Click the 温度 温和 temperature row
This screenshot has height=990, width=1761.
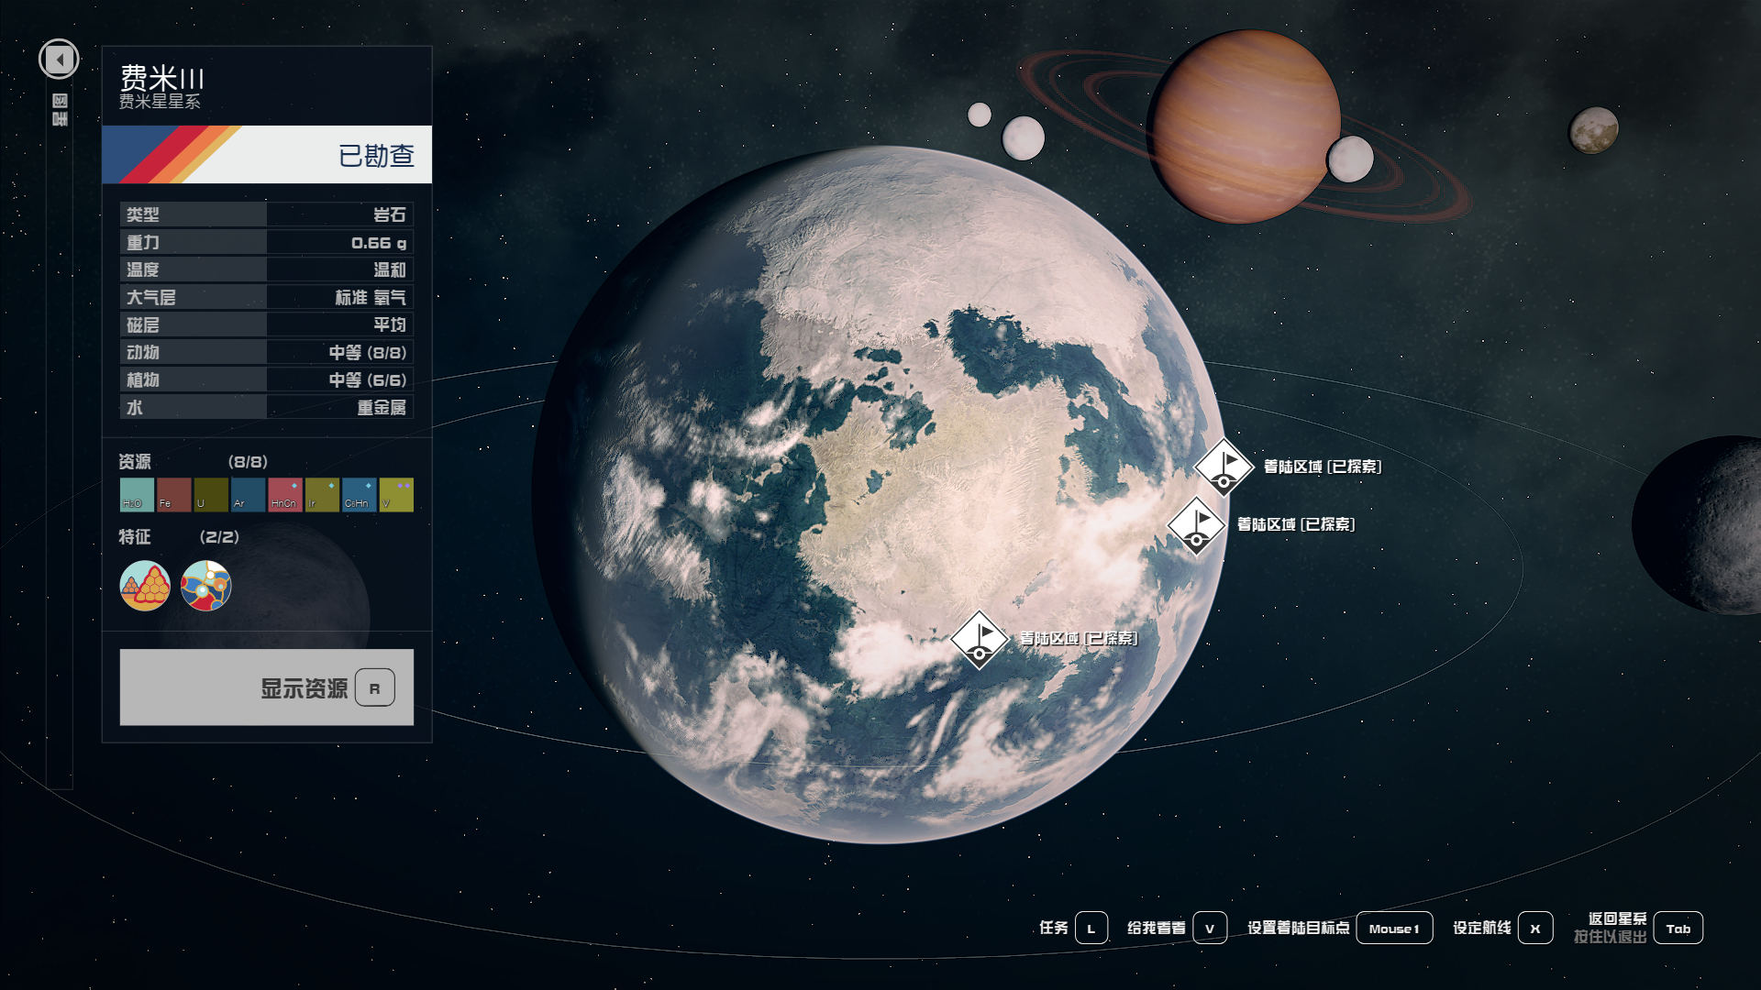point(267,269)
